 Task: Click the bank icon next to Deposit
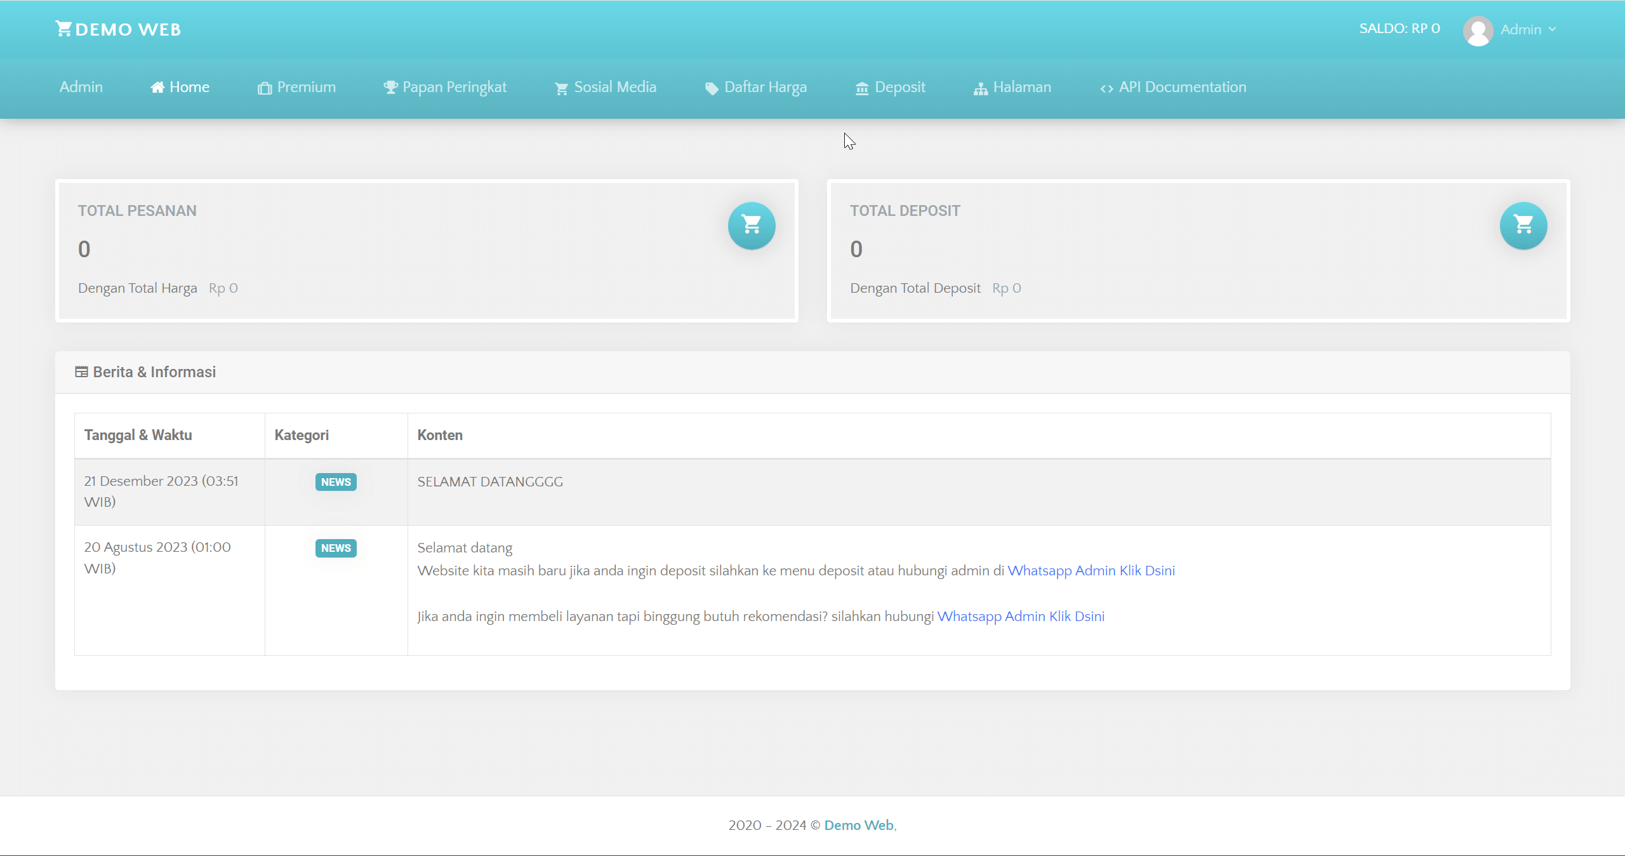861,88
